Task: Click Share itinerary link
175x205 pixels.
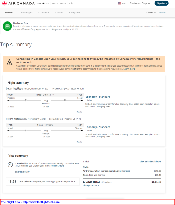Action: (x=22, y=172)
